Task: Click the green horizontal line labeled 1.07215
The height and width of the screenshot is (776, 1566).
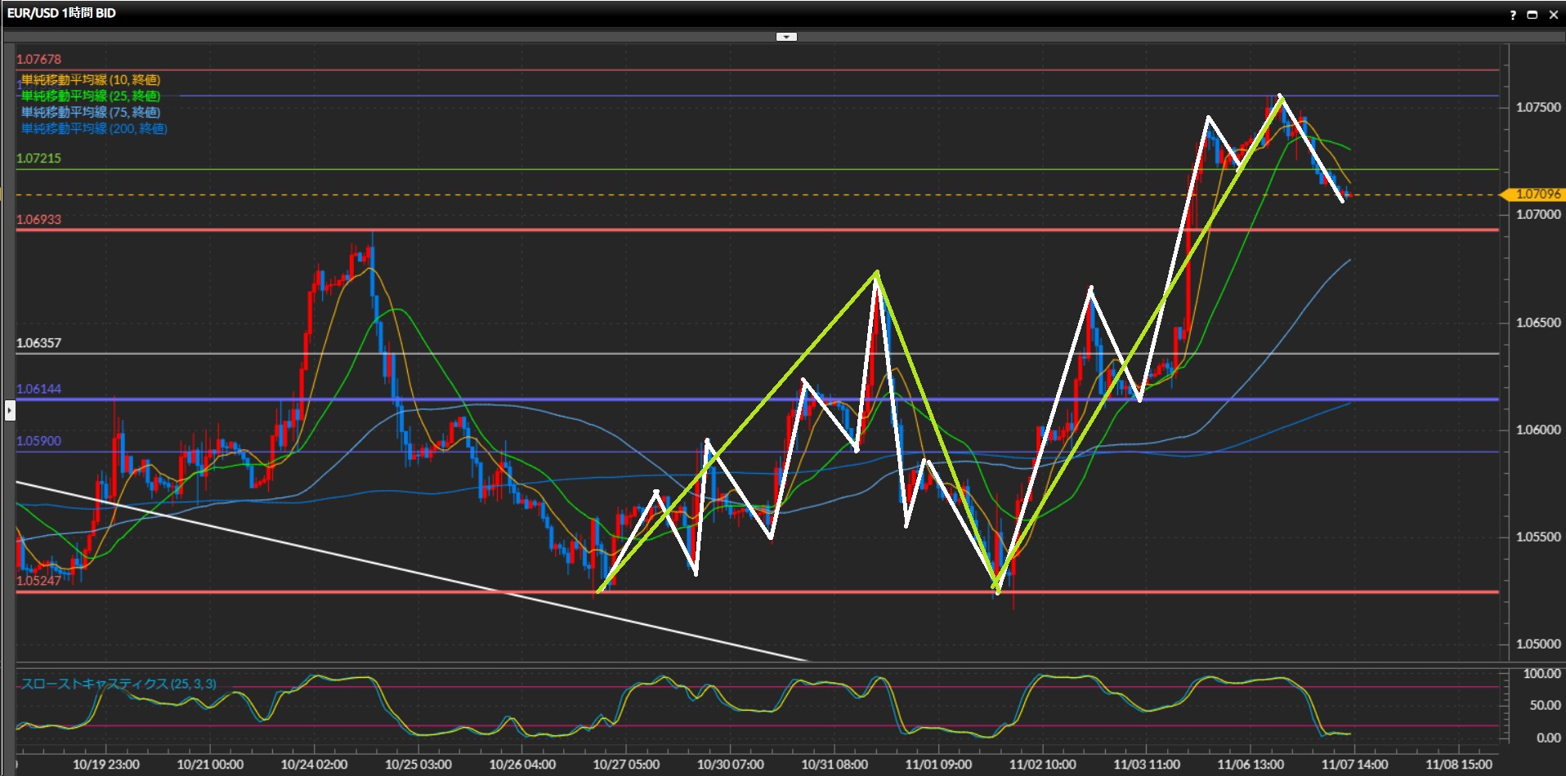Action: pyautogui.click(x=736, y=169)
